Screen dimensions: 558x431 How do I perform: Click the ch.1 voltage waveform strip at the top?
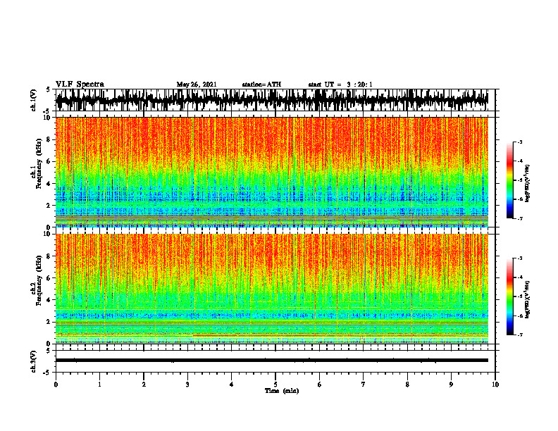pos(272,100)
